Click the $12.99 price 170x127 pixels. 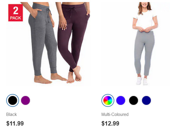[110, 123]
